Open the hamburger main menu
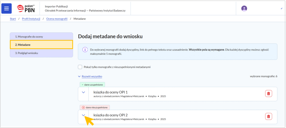 [x=6, y=8]
